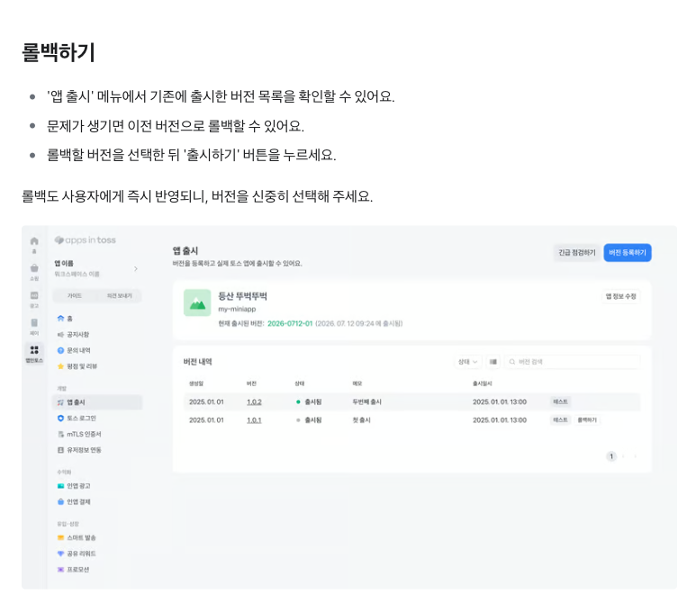Screen dimensions: 678x595
Task: Click the blue house icon beside 홈
Action: pos(60,319)
